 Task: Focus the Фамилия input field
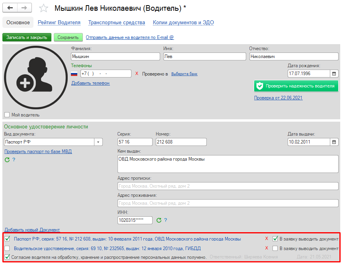pos(116,56)
